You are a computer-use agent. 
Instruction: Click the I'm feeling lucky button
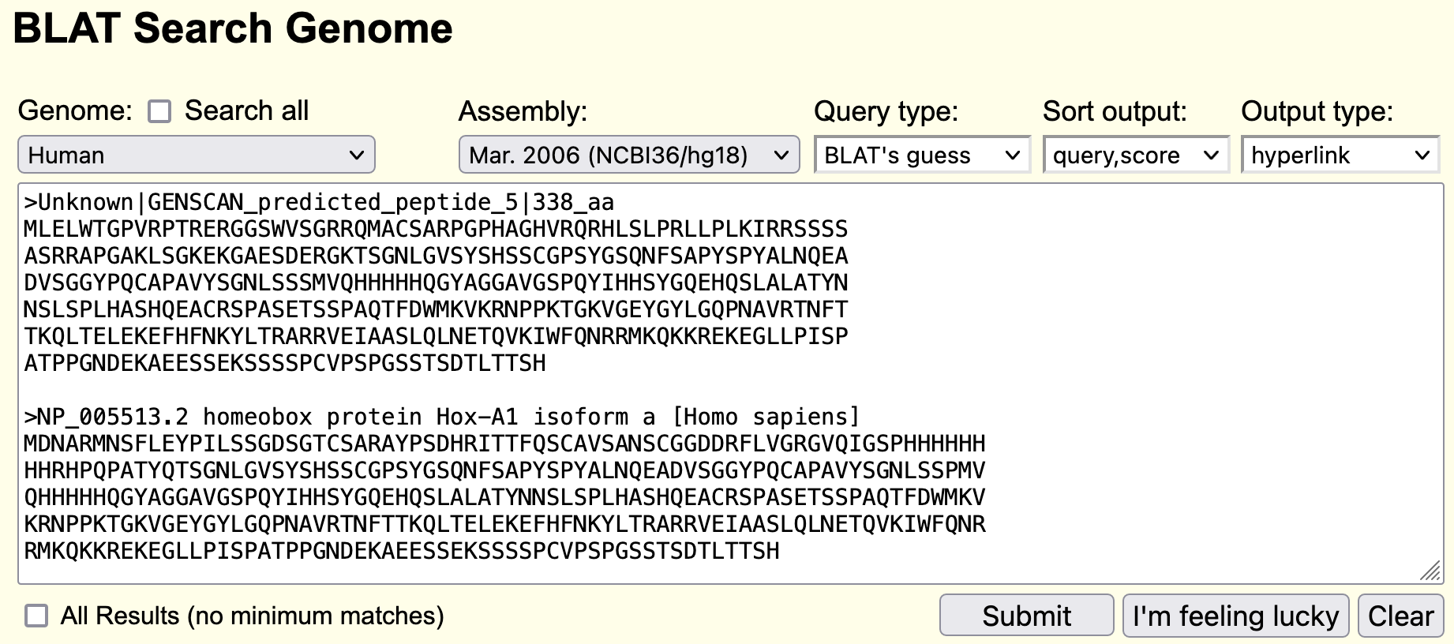click(1235, 616)
